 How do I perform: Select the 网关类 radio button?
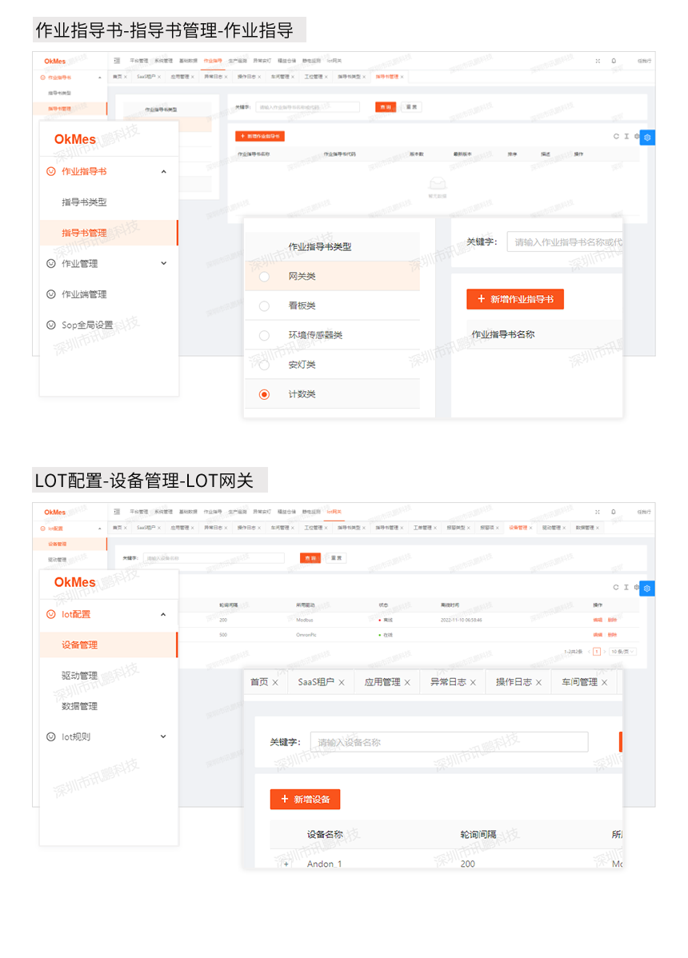point(264,276)
